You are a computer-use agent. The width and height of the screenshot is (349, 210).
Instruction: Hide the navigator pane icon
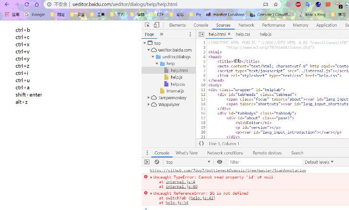(x=201, y=34)
